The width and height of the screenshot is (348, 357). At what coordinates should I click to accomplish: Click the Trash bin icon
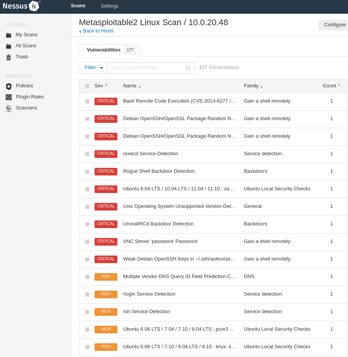point(9,57)
